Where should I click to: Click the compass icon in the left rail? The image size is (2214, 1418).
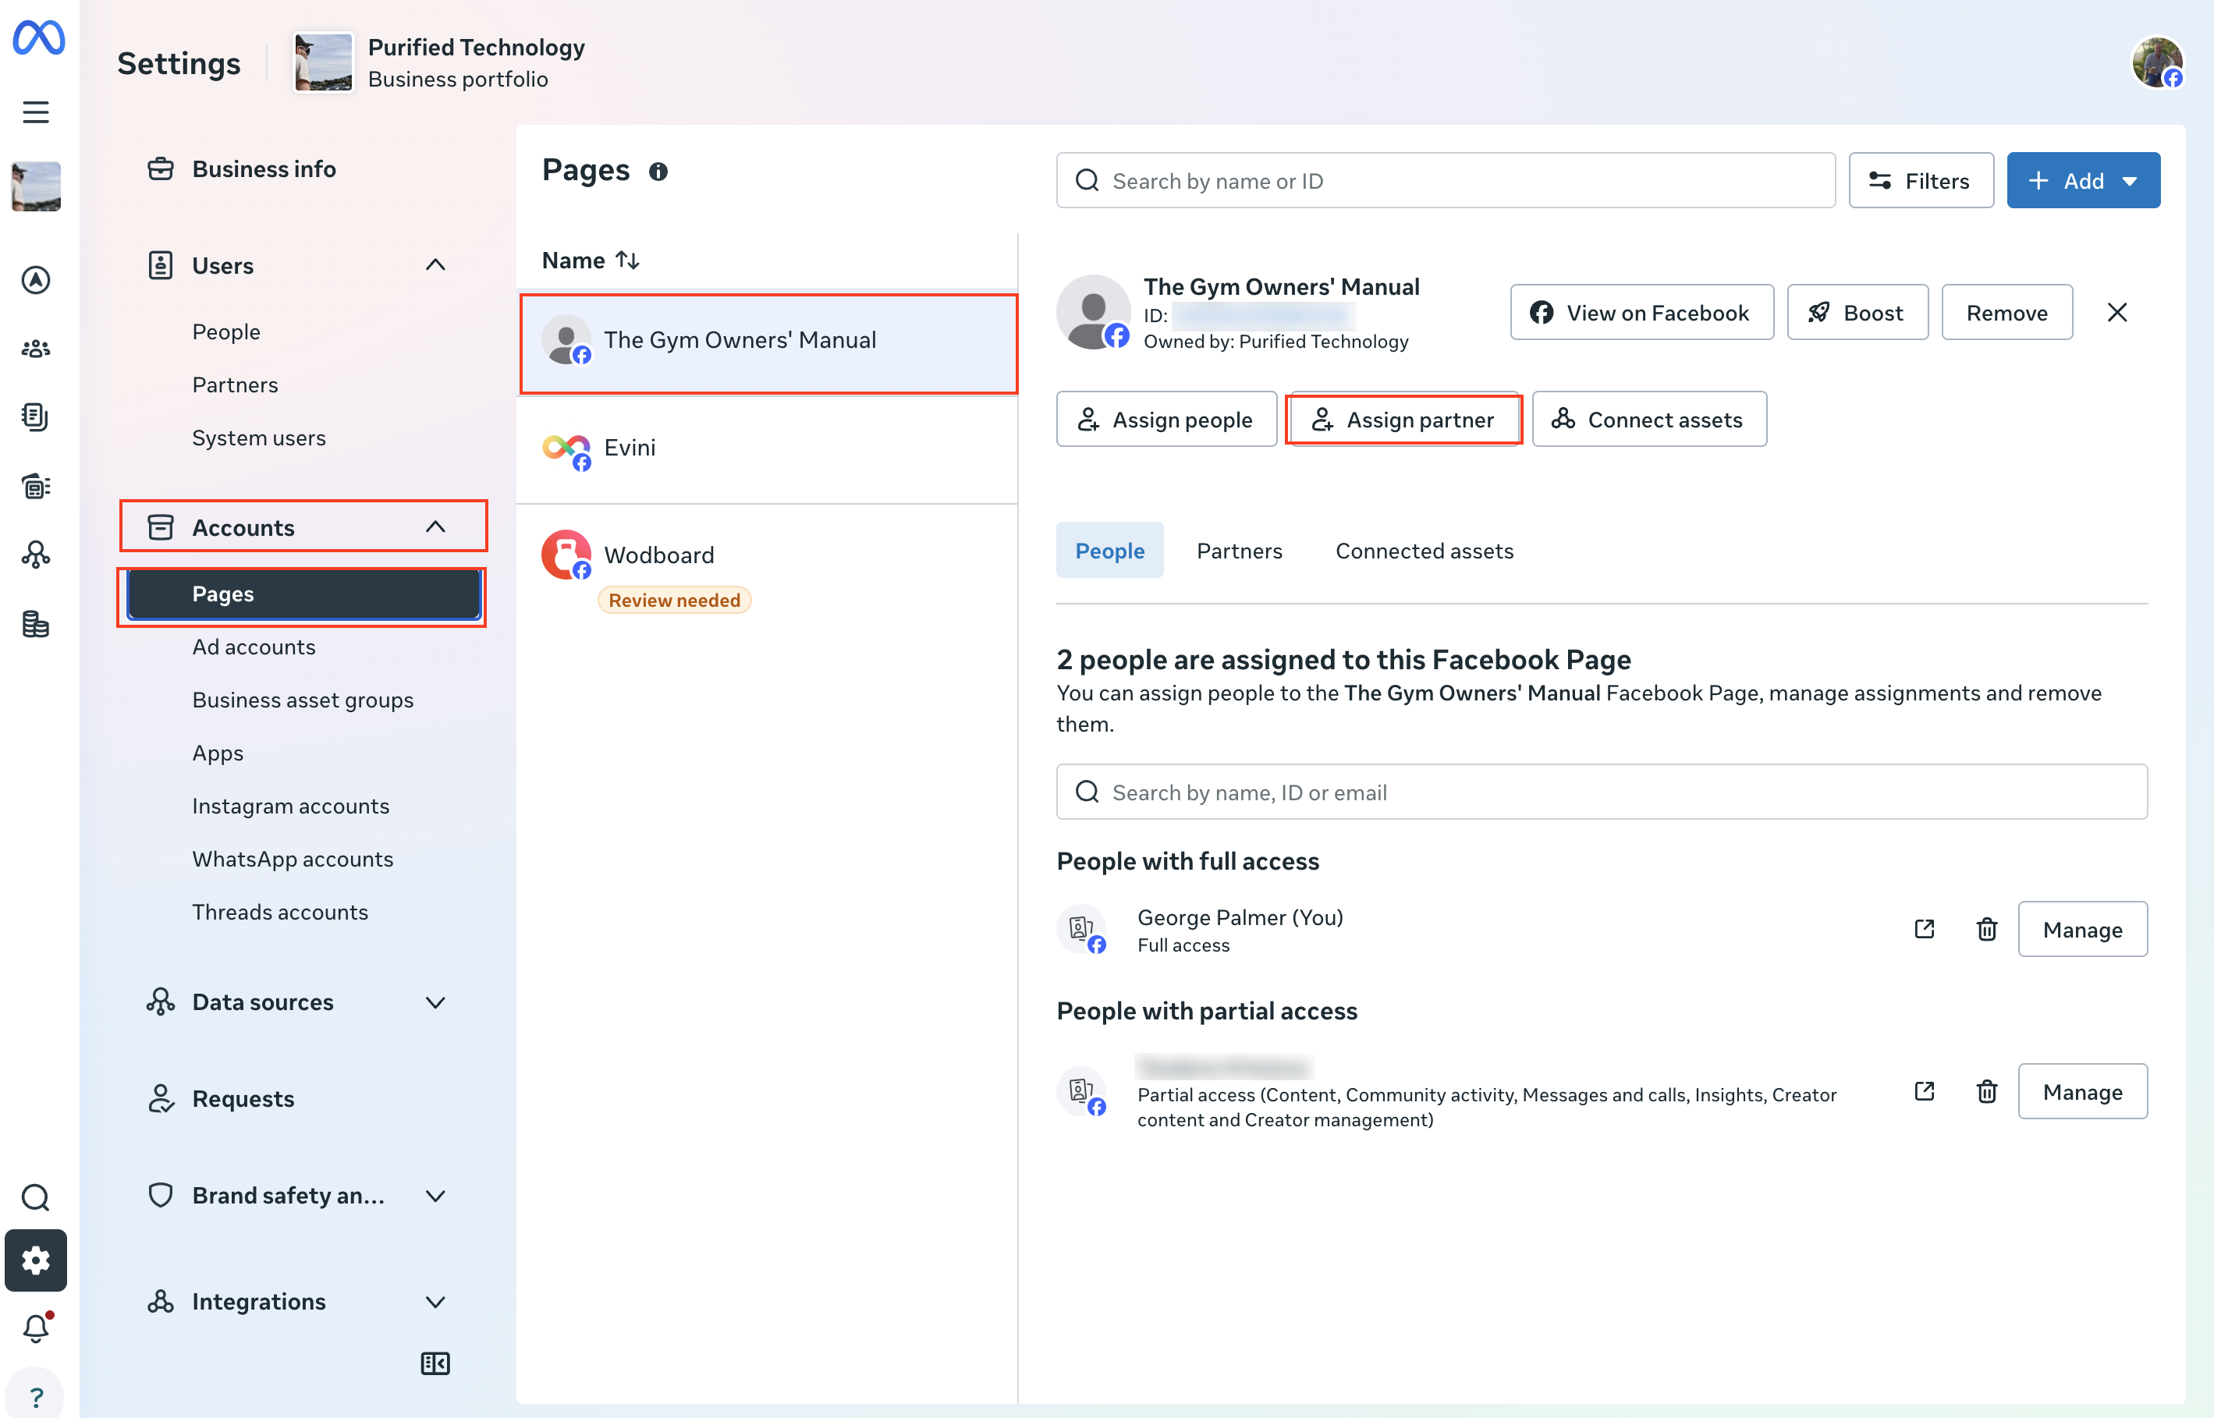(36, 279)
